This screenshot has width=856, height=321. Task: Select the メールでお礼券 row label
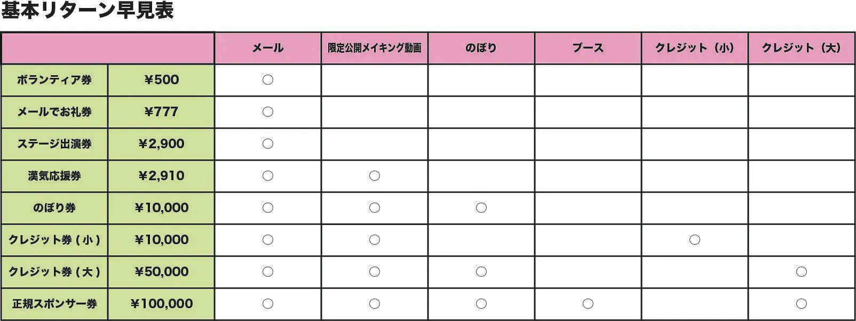point(54,112)
